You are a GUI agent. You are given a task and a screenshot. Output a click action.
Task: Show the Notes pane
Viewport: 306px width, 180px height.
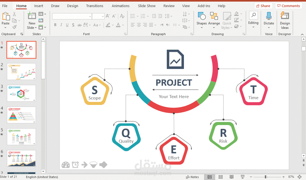pyautogui.click(x=193, y=177)
